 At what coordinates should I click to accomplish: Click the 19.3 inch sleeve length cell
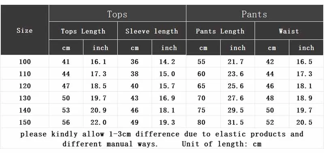coord(167,122)
